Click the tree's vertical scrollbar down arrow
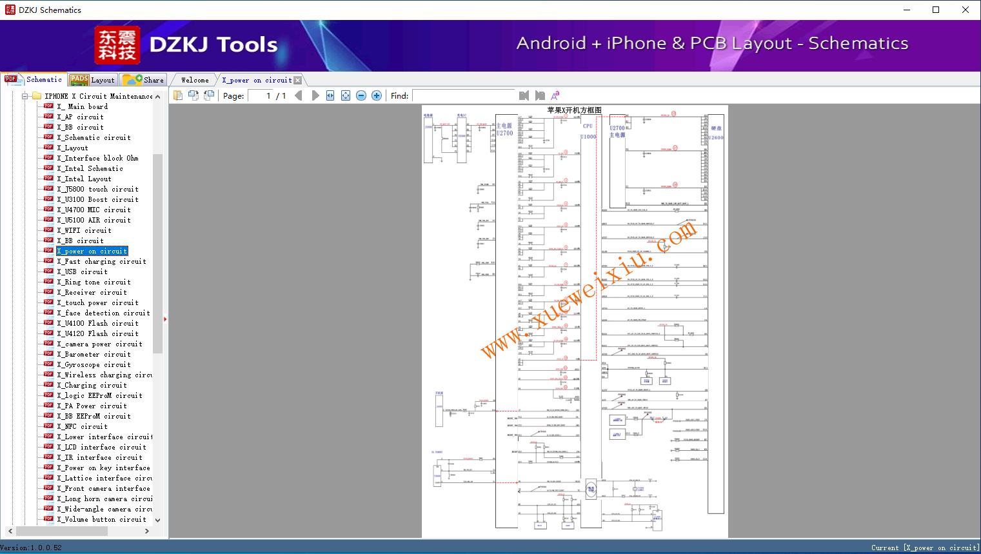This screenshot has height=554, width=981. click(x=157, y=519)
